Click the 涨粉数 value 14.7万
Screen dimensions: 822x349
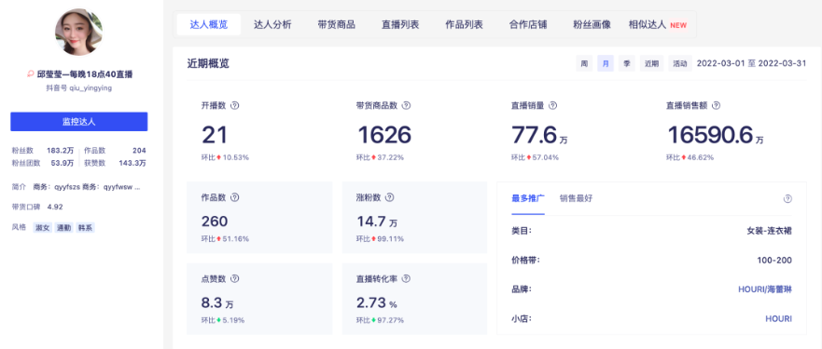(x=377, y=221)
